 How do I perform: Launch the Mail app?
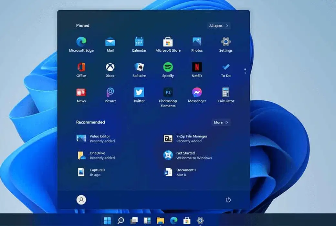tap(110, 45)
